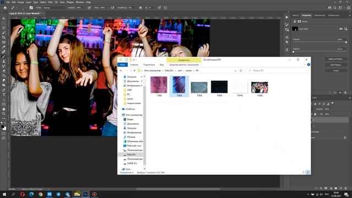Select 5.png thumbnail in Explorer window
Screen dimensions: 352x198
click(x=239, y=89)
